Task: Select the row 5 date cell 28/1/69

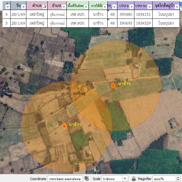Action: tap(18, 23)
